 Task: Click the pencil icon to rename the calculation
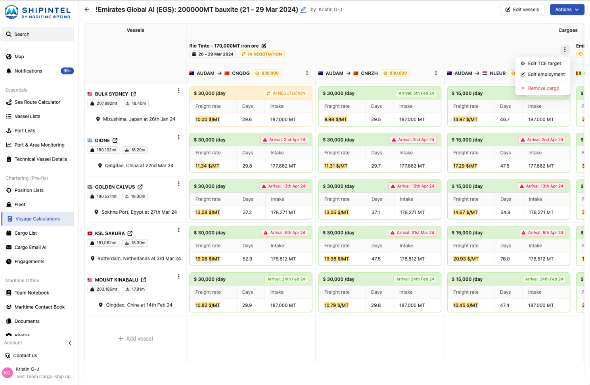303,10
